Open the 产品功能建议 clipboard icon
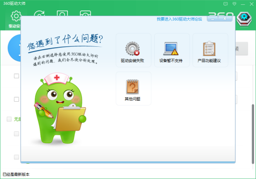Viewport: 256px width, 179px height. [209, 49]
